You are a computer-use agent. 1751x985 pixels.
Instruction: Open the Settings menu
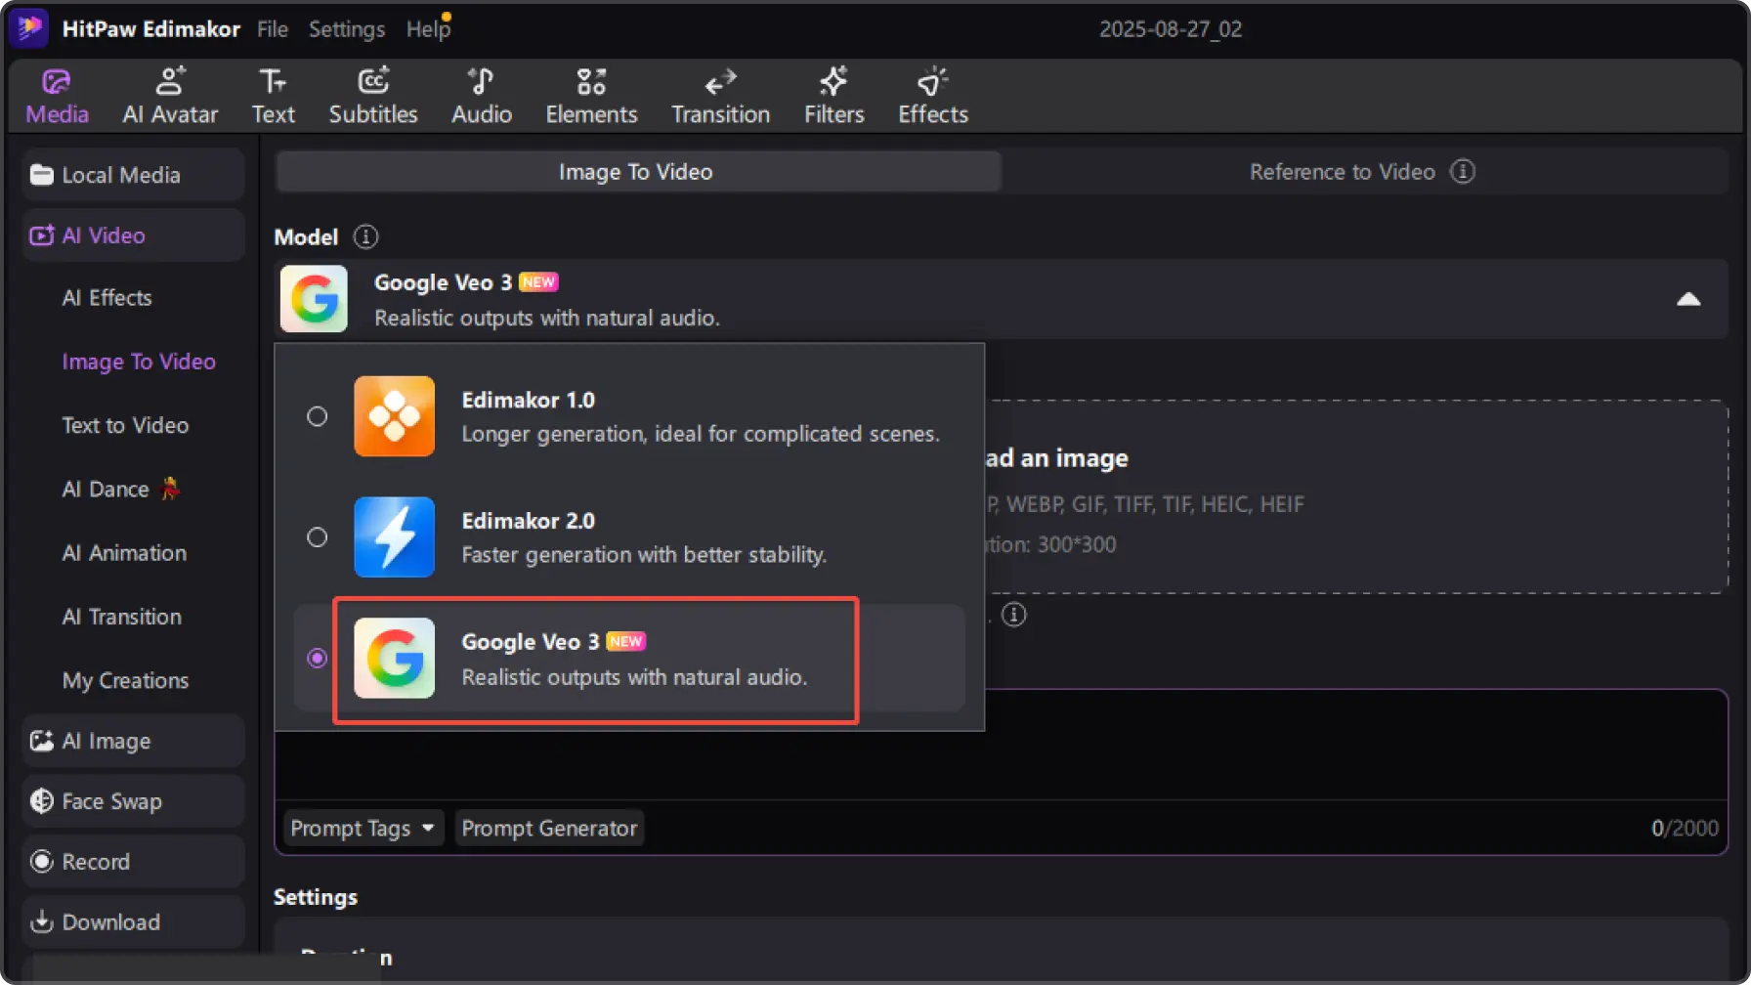tap(347, 29)
